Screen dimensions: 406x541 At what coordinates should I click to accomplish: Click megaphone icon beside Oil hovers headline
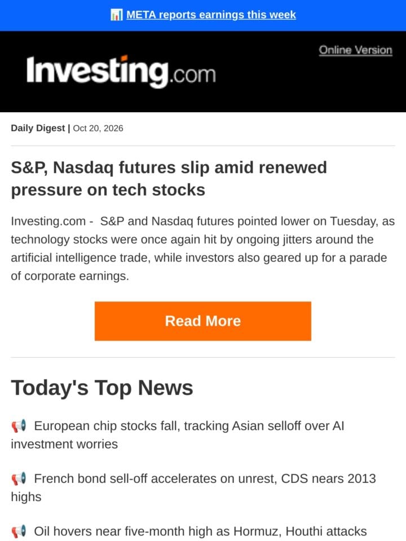click(x=19, y=531)
